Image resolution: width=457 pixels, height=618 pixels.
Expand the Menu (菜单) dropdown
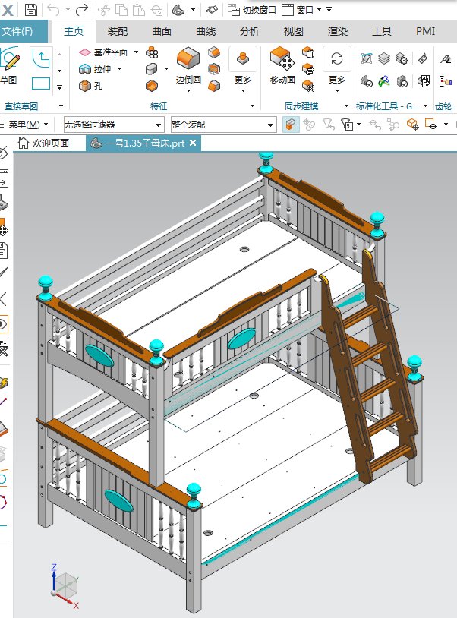pyautogui.click(x=27, y=125)
